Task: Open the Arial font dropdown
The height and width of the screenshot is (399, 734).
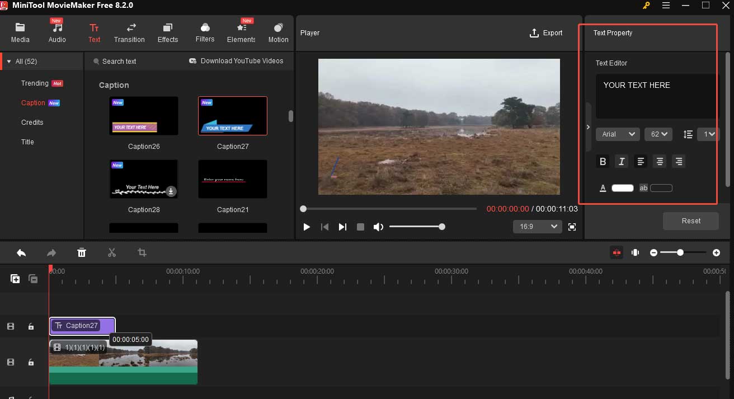Action: (618, 134)
